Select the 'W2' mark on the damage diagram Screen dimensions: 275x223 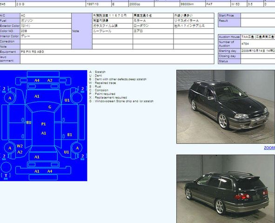point(20,146)
